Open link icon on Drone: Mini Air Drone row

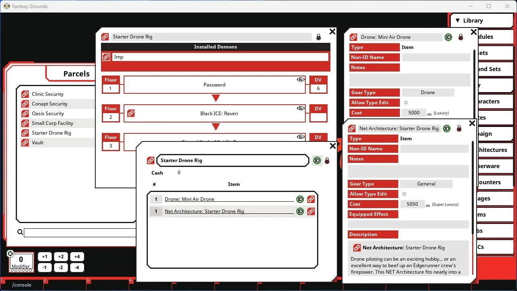[311, 199]
